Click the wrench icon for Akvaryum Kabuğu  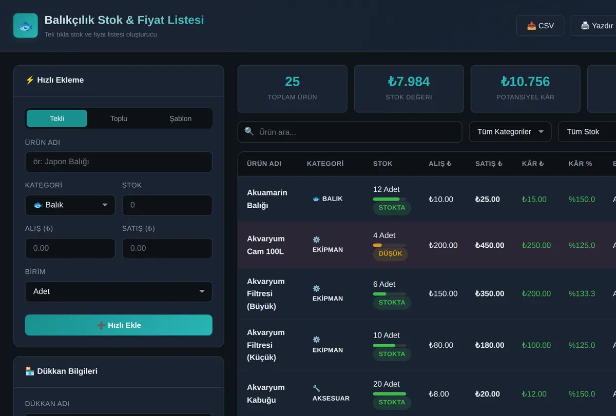tap(316, 388)
